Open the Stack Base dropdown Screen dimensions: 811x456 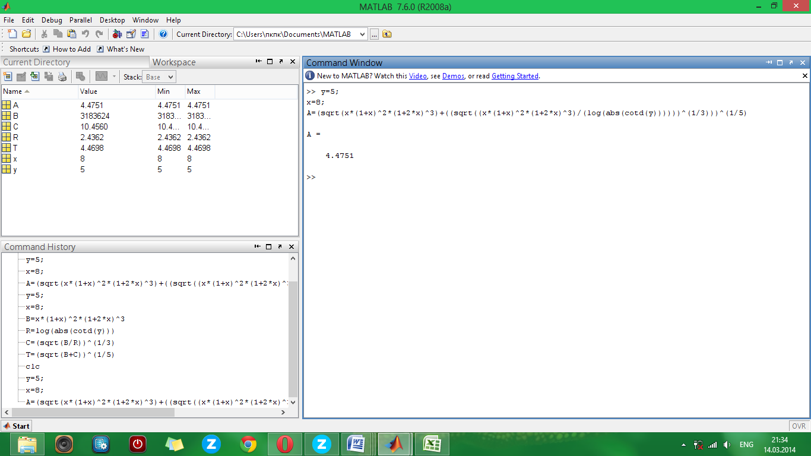pyautogui.click(x=159, y=77)
